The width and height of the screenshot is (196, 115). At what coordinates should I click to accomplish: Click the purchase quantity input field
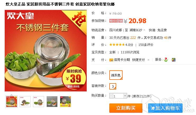118,96
